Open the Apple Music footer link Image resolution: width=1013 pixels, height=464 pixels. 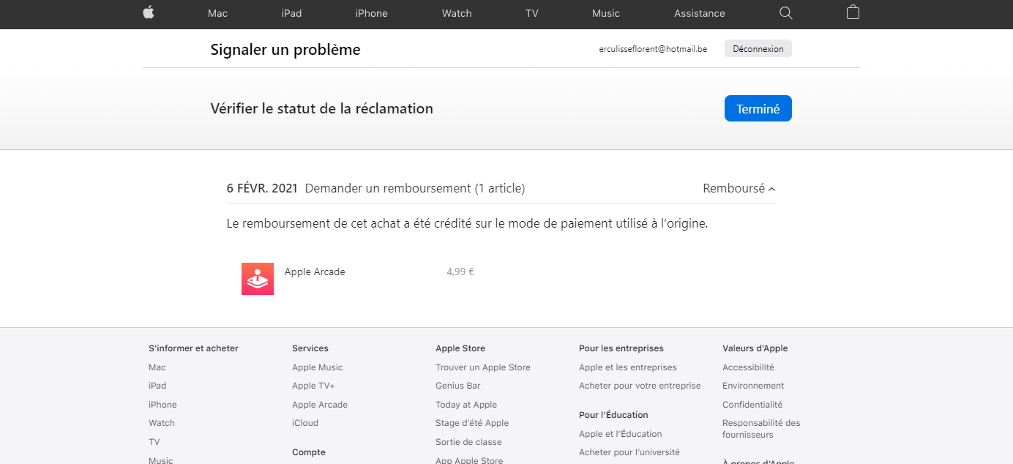tap(318, 367)
